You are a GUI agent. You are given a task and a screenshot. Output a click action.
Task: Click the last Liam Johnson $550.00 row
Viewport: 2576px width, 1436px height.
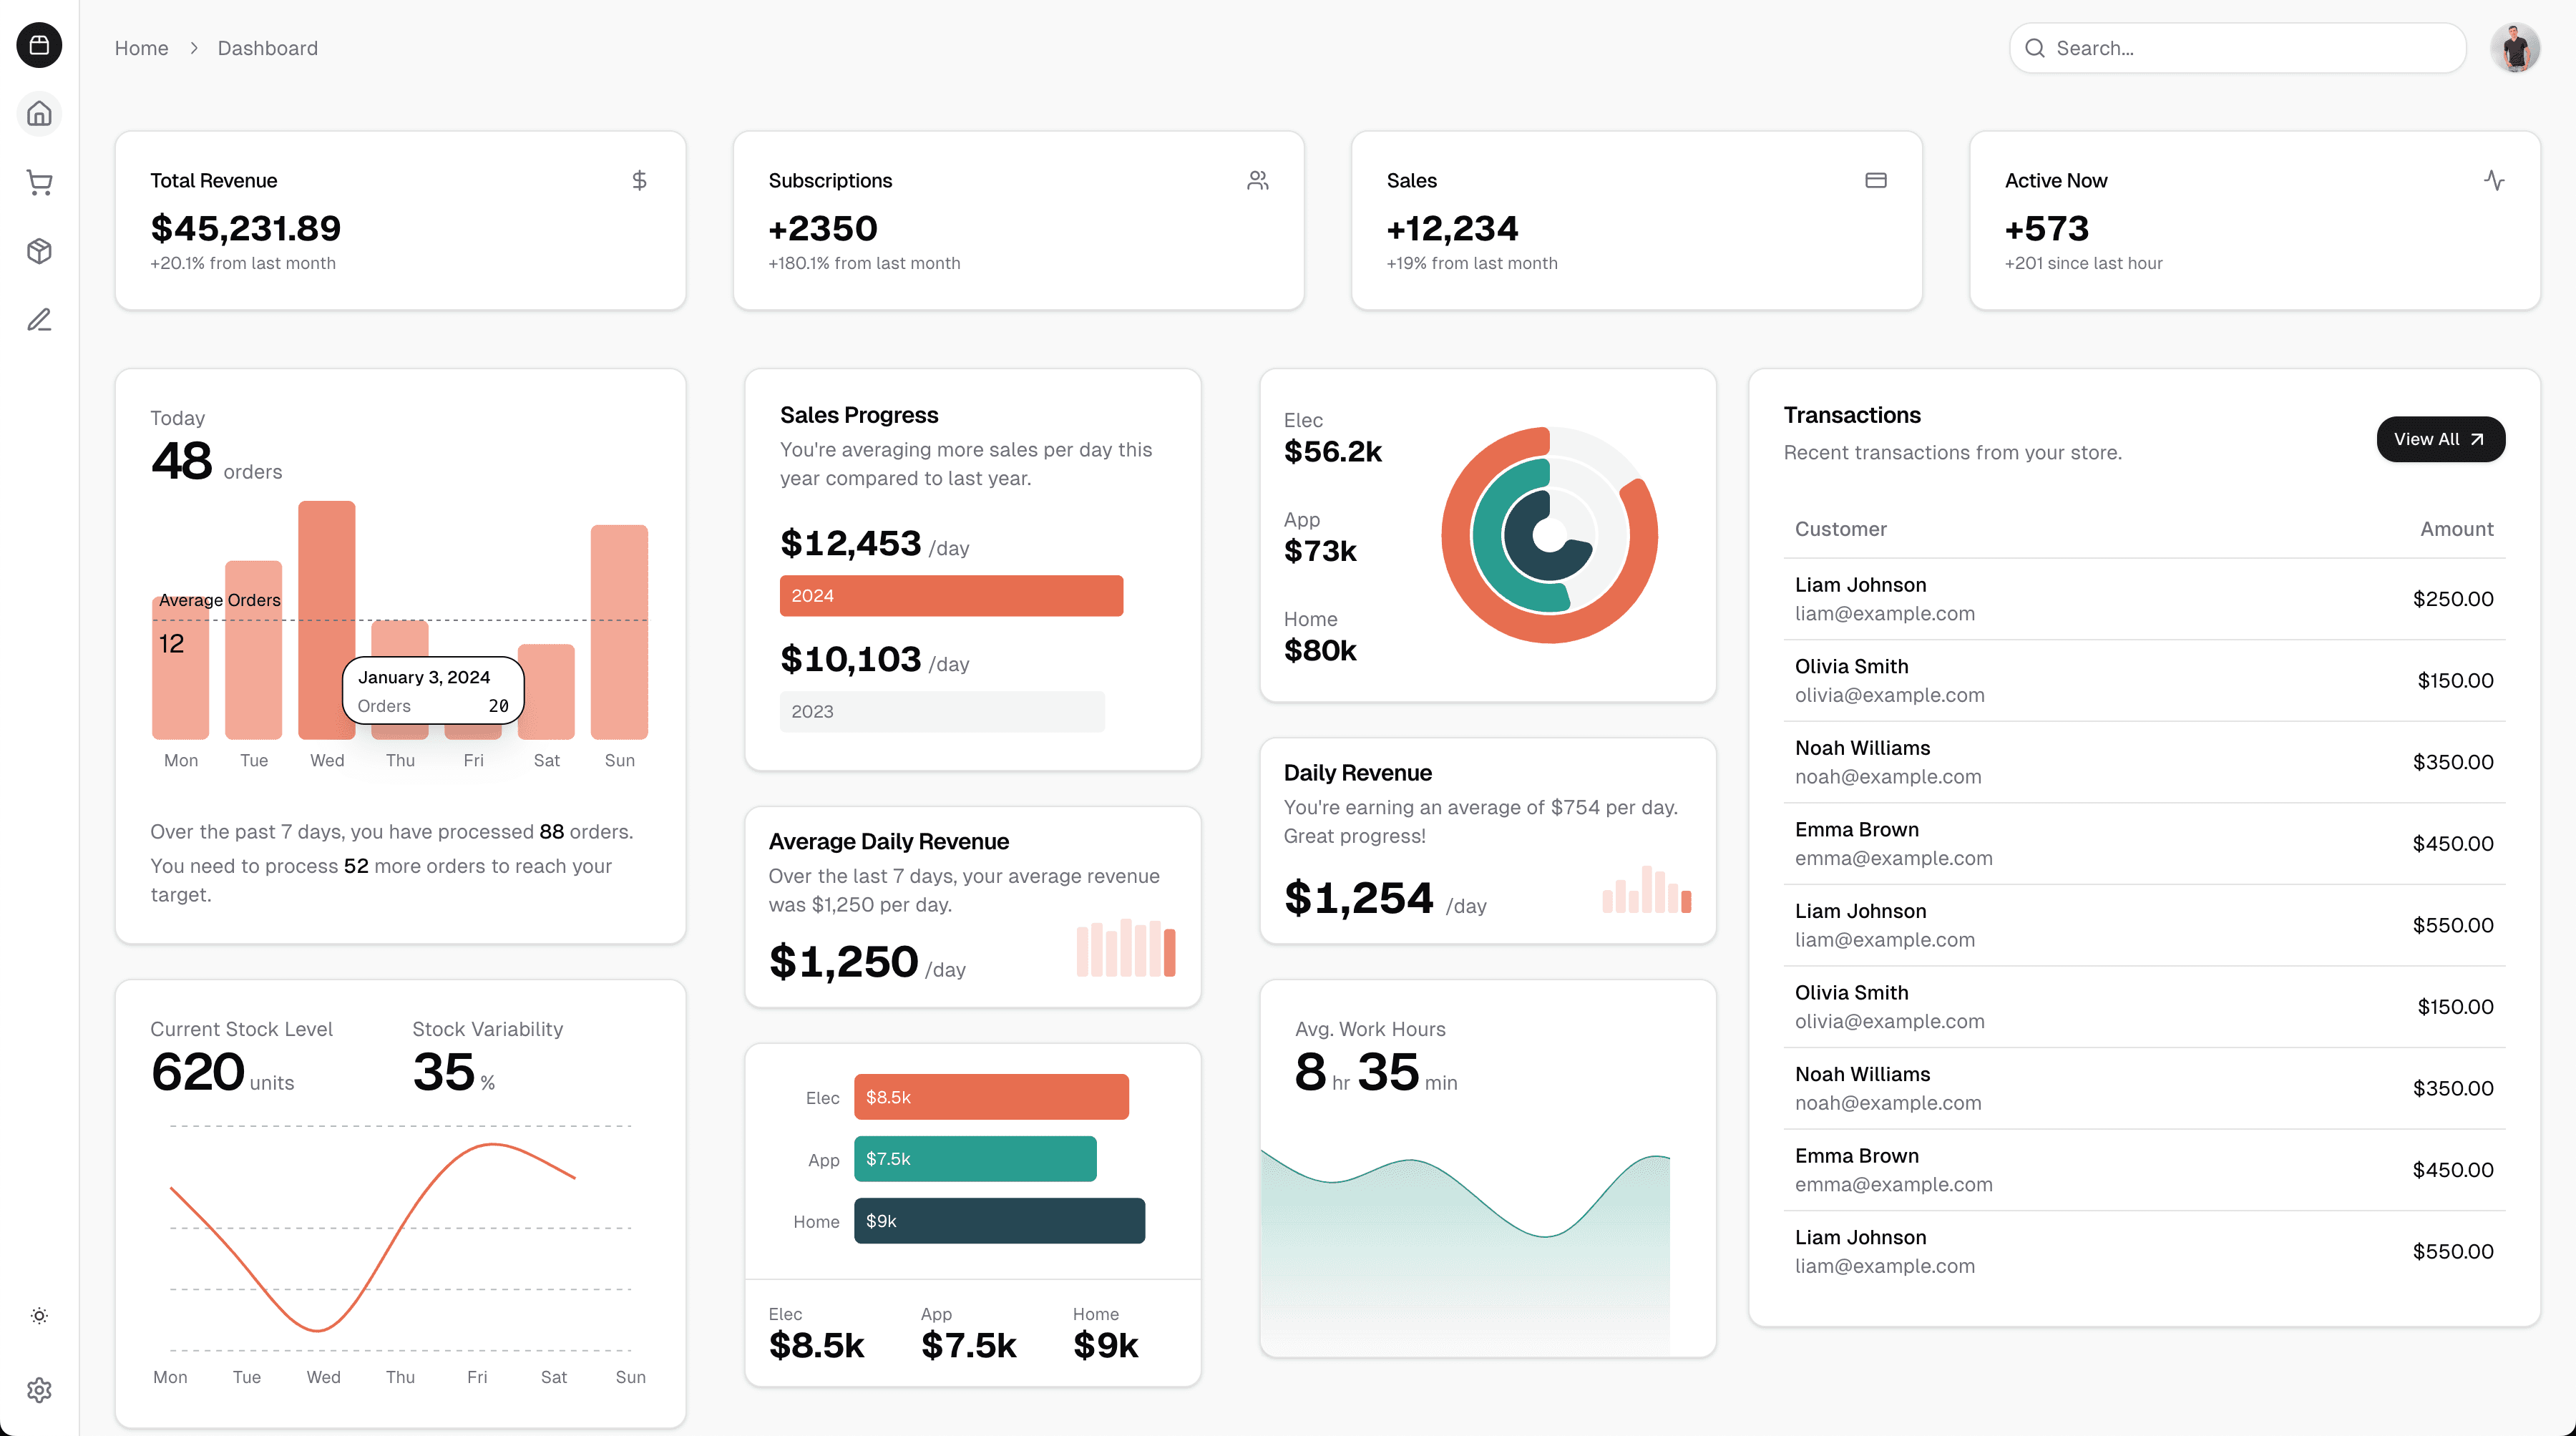[2144, 1252]
